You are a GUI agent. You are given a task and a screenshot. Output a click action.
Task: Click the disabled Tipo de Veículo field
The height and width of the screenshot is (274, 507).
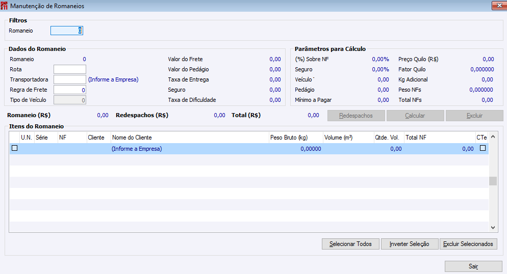coord(70,100)
